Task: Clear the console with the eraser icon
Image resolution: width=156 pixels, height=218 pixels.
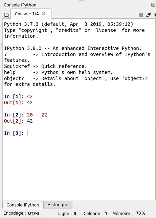Action: pyautogui.click(x=149, y=15)
